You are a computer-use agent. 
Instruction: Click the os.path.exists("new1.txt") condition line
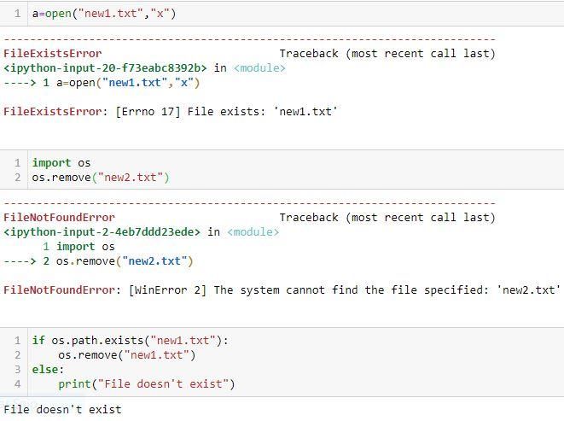[131, 341]
